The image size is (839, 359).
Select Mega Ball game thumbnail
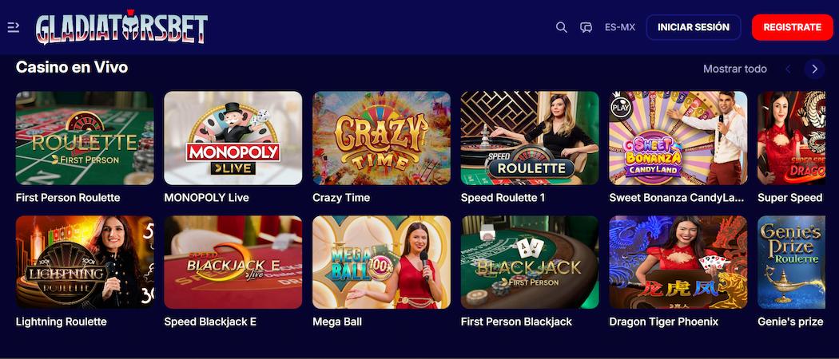click(x=381, y=262)
